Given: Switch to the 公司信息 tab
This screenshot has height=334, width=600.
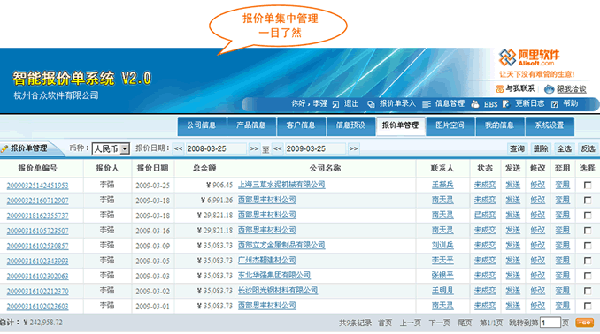Looking at the screenshot, I should click(x=201, y=126).
